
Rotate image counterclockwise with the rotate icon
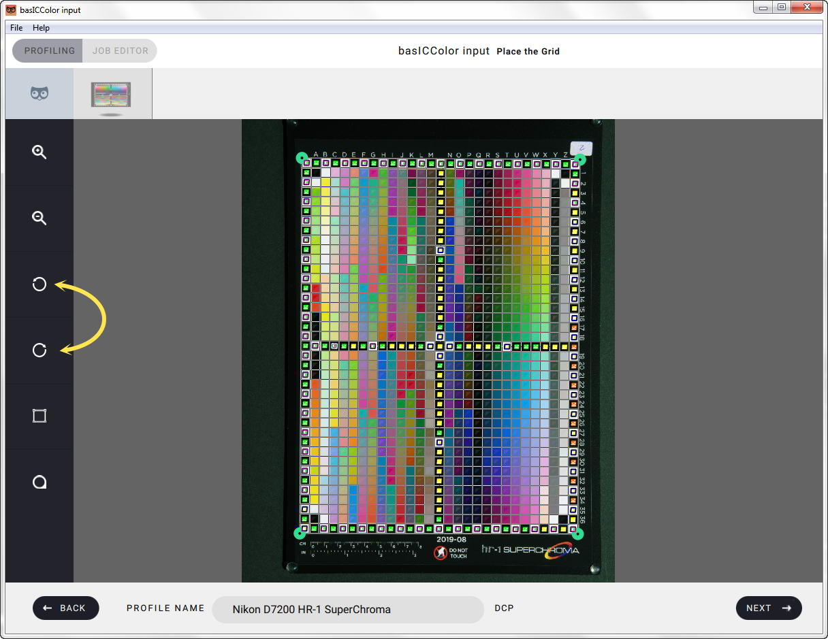coord(39,284)
